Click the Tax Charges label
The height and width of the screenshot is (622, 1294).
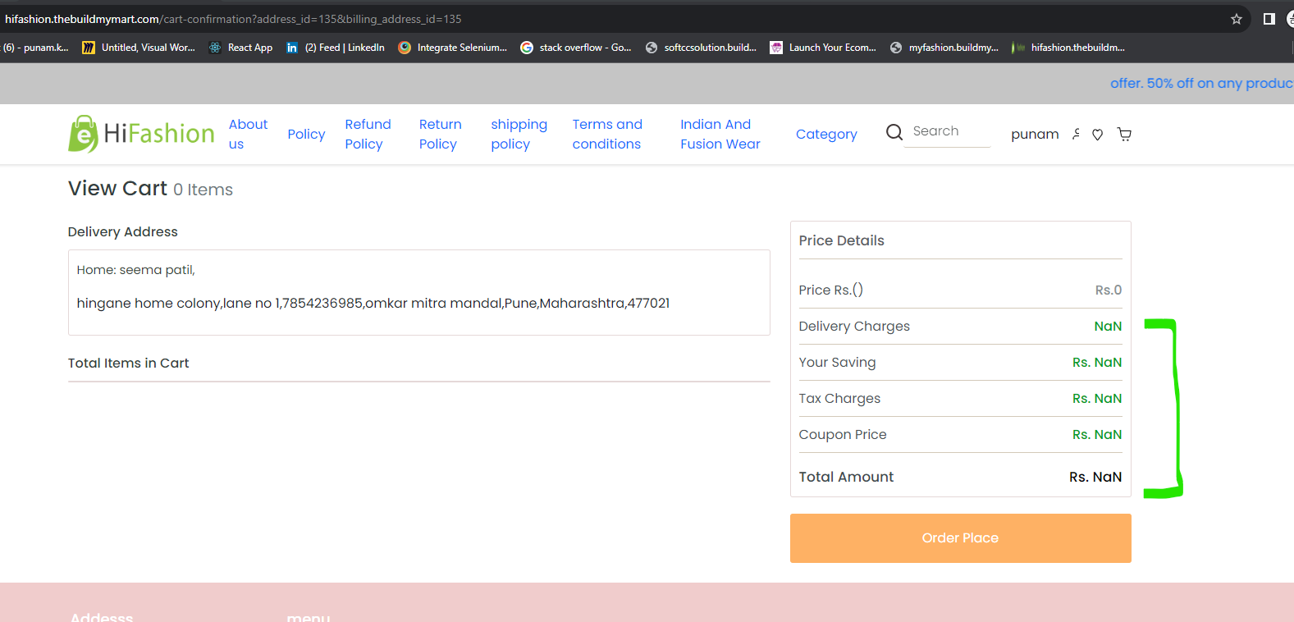click(x=839, y=398)
